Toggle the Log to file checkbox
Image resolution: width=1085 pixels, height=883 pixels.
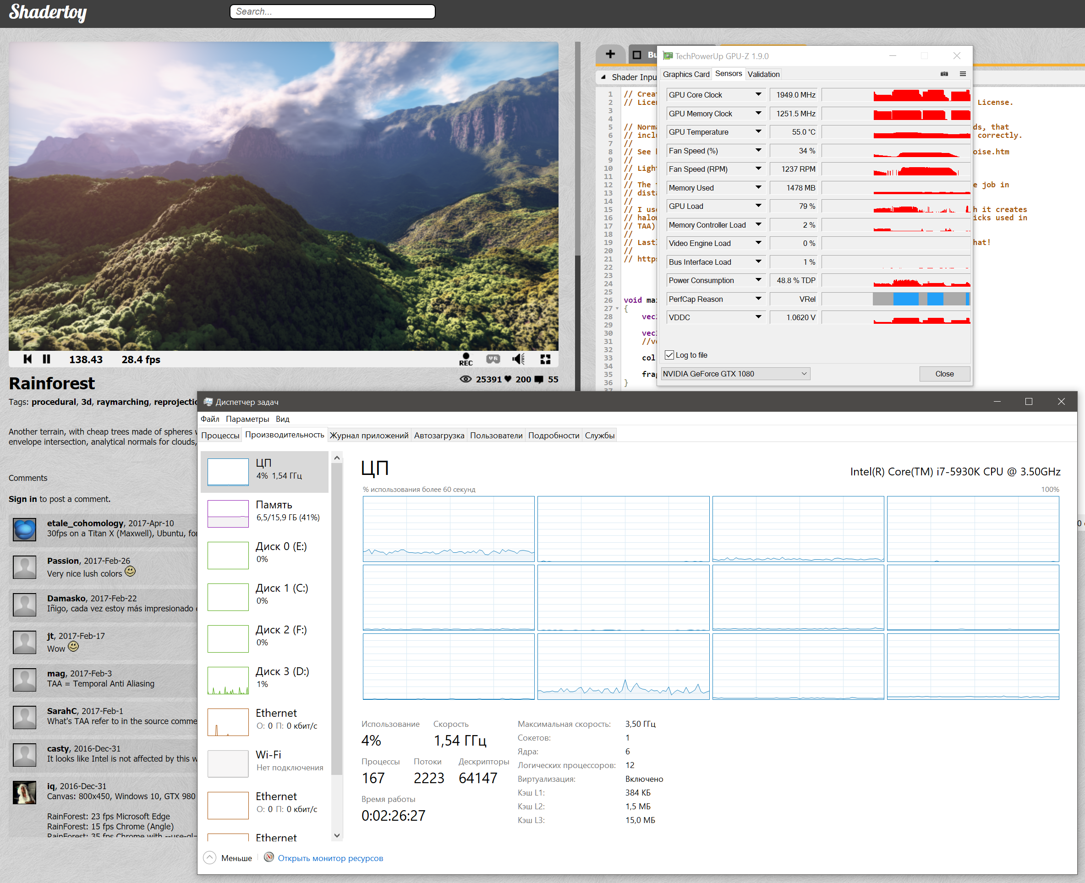pos(670,355)
